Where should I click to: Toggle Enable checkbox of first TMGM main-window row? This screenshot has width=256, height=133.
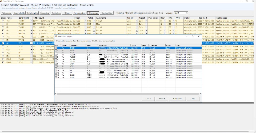(x=3, y=21)
